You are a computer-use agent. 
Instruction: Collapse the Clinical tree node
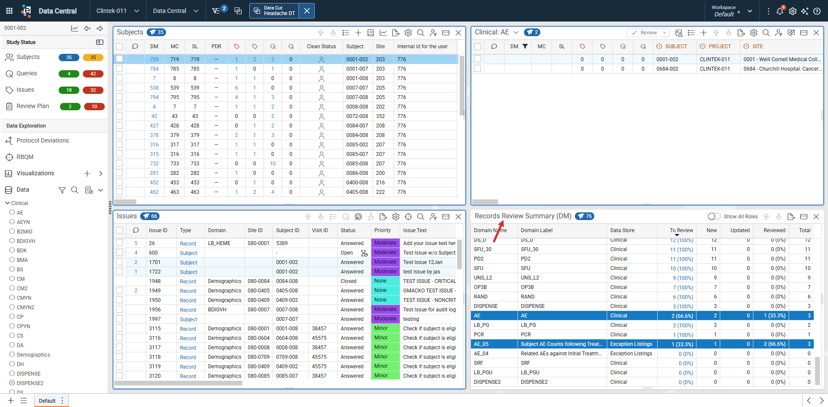coord(7,203)
